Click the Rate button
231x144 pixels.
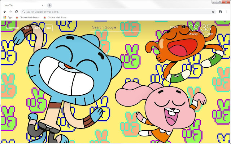[x=48, y=28]
